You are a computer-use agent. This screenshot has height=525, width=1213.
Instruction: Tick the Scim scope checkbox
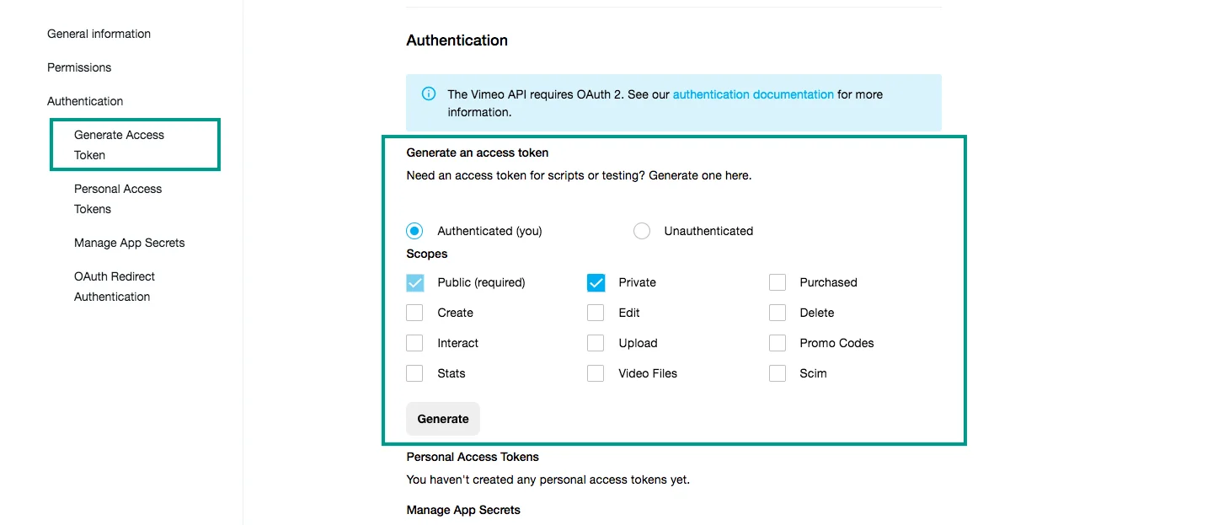[x=777, y=373]
